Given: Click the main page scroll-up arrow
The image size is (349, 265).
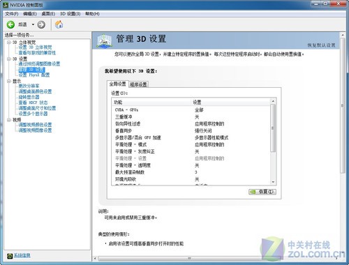Looking at the screenshot, I should pos(342,36).
